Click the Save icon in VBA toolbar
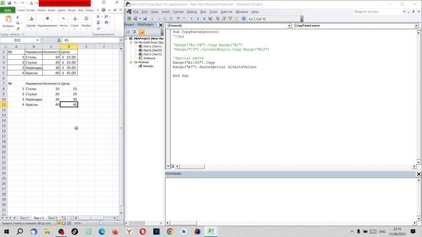 point(145,18)
